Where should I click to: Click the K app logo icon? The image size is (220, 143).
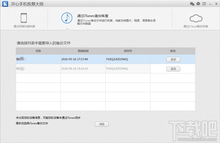(x=5, y=4)
